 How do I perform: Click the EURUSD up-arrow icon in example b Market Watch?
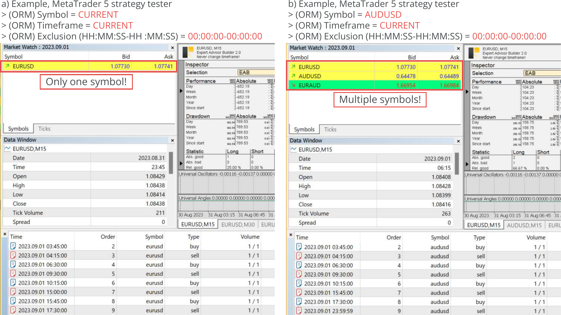click(293, 67)
